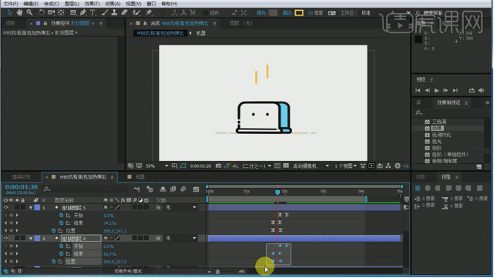
Task: Select the Brush tool
Action: (105, 12)
